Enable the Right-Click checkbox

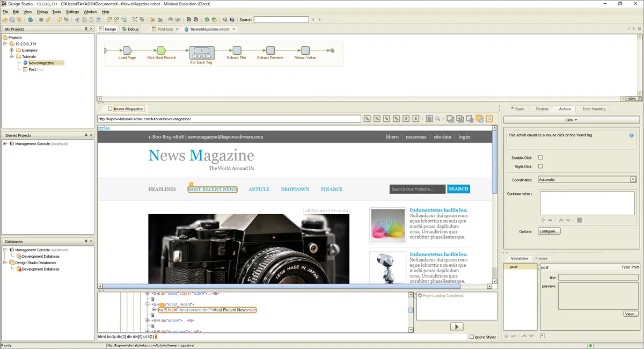[x=540, y=166]
